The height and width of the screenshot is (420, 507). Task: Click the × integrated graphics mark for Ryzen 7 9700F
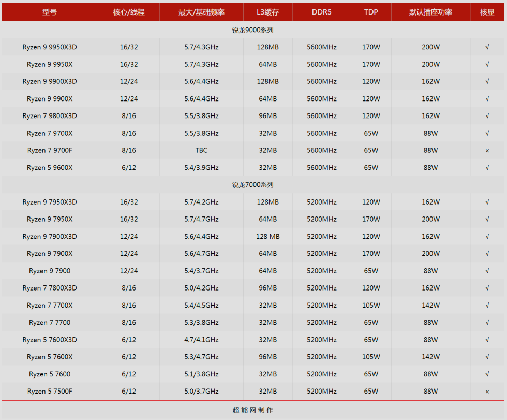(487, 151)
